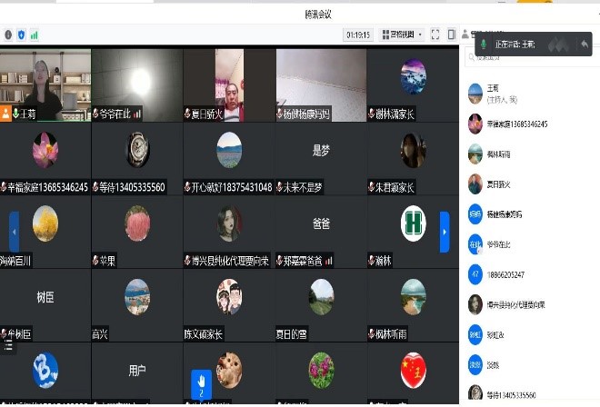Click the meeting timer 01:19:15
This screenshot has width=600, height=407.
click(x=358, y=35)
